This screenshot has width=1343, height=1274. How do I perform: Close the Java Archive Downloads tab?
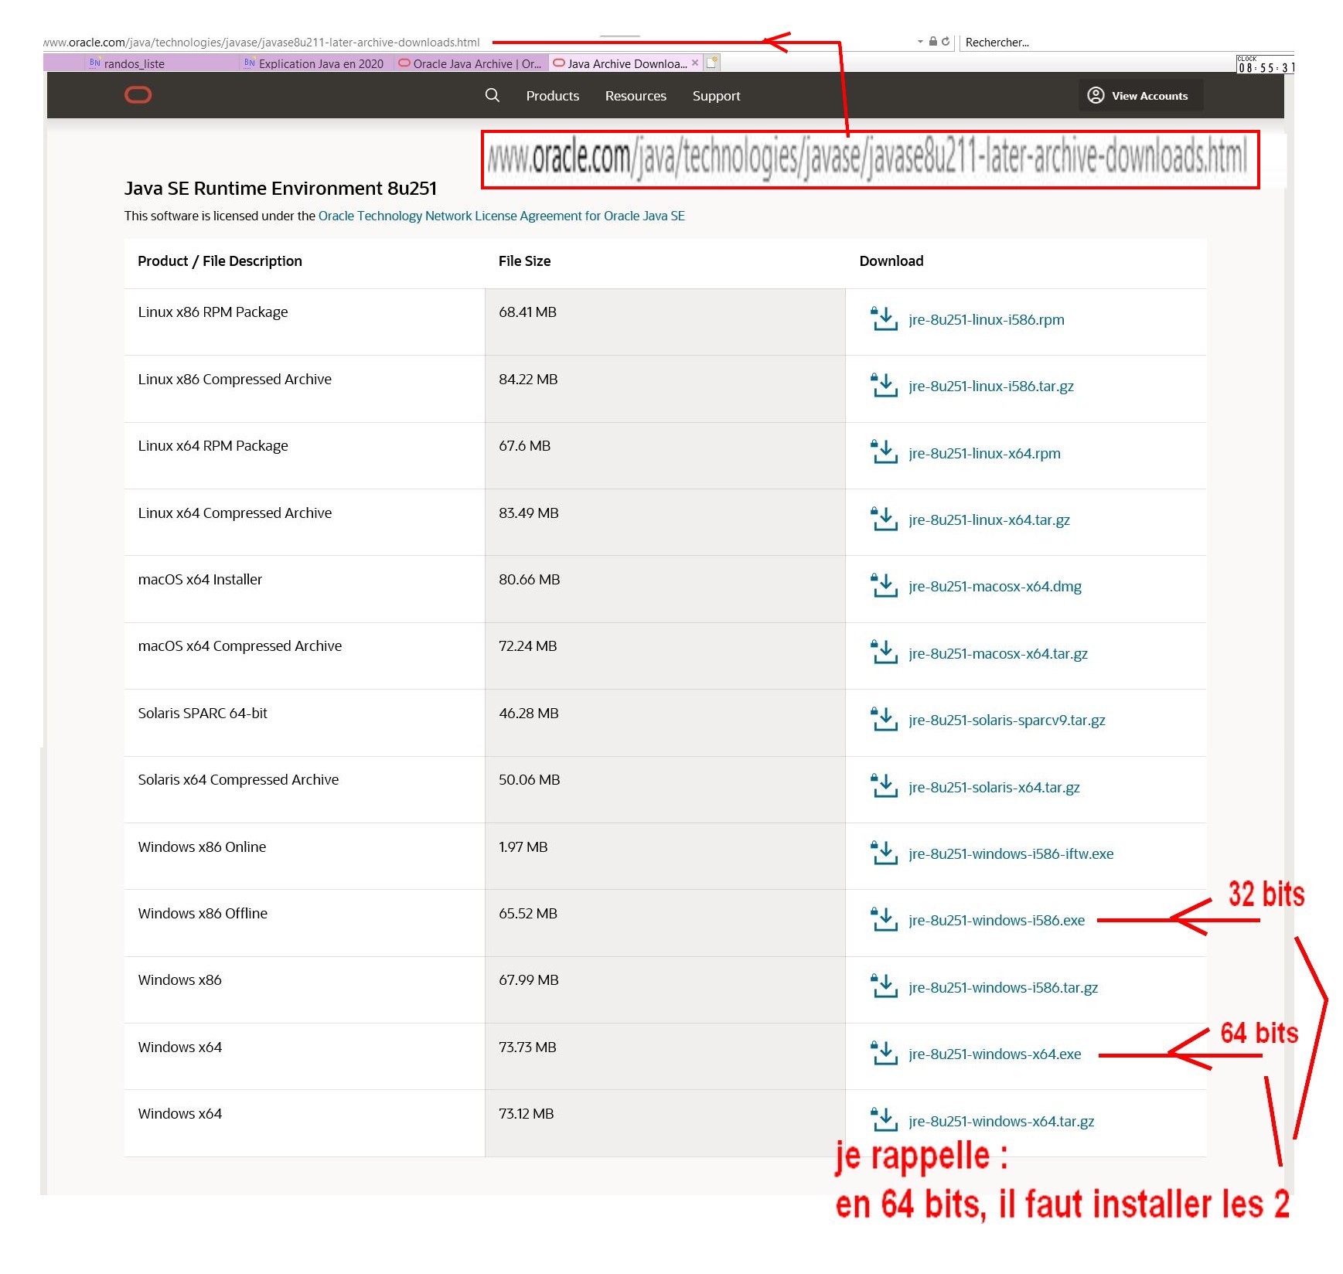pos(695,63)
